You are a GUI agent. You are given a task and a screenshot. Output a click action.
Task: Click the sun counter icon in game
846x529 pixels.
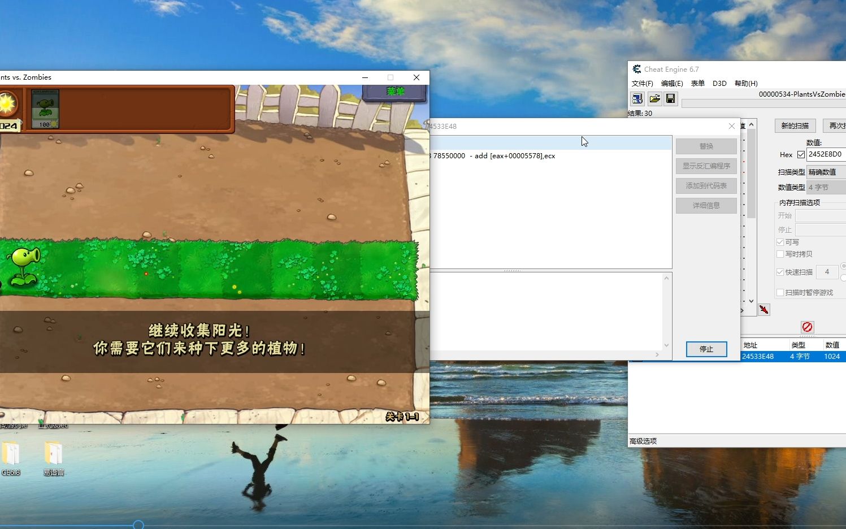point(8,104)
